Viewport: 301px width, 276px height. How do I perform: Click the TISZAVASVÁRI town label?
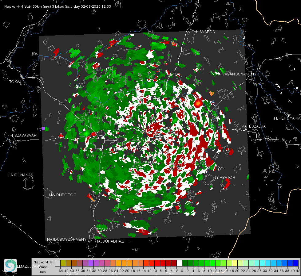(24, 136)
